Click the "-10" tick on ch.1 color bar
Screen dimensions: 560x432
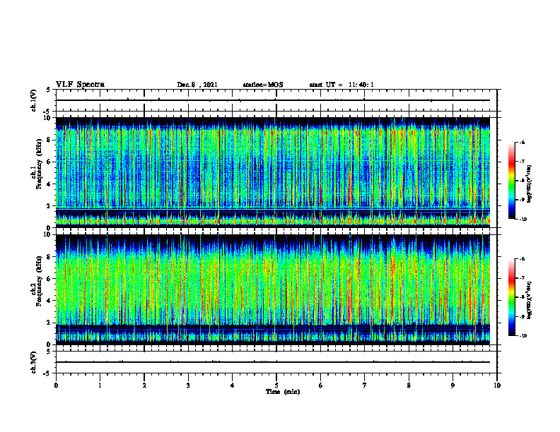click(523, 220)
